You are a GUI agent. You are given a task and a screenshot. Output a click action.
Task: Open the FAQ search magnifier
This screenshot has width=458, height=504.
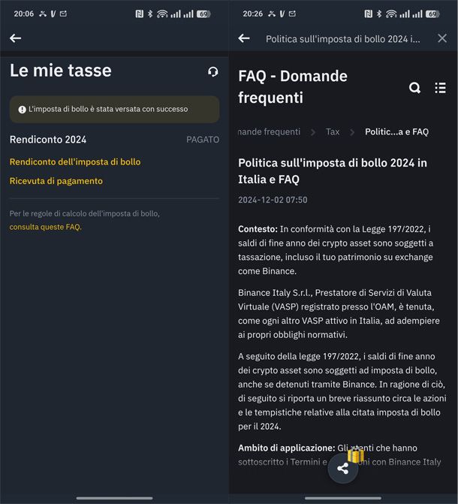[x=414, y=88]
